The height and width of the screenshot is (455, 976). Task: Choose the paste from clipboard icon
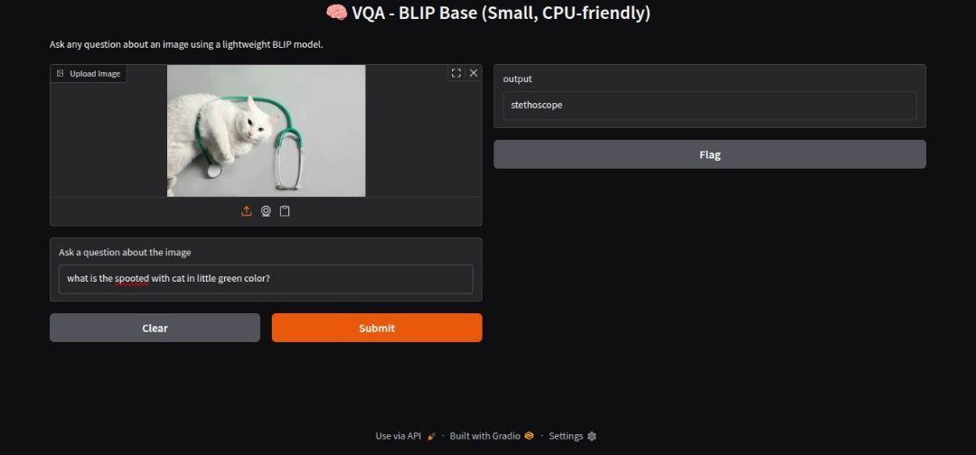point(285,211)
